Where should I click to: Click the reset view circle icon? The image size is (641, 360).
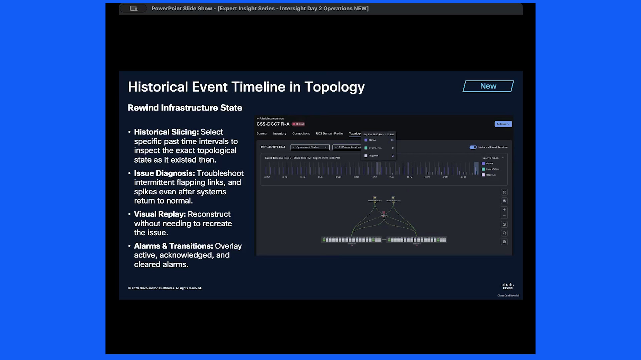(x=504, y=224)
